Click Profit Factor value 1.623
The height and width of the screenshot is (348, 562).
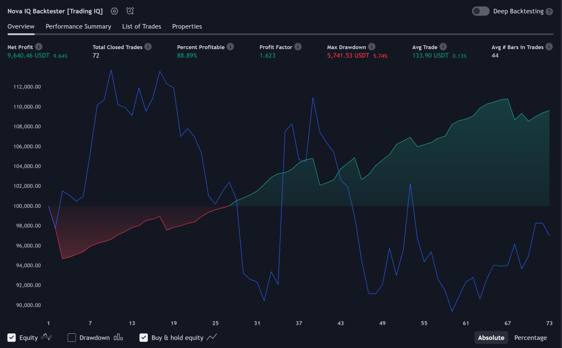(268, 55)
